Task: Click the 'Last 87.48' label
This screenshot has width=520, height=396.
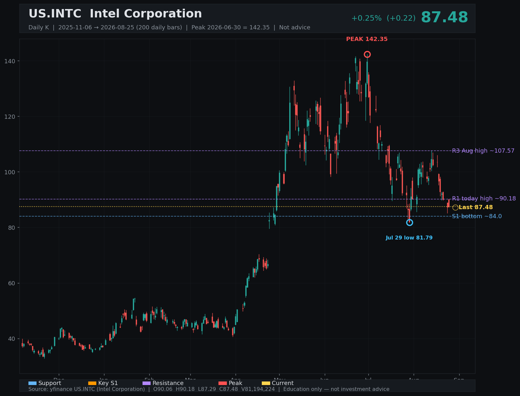Action: [476, 208]
